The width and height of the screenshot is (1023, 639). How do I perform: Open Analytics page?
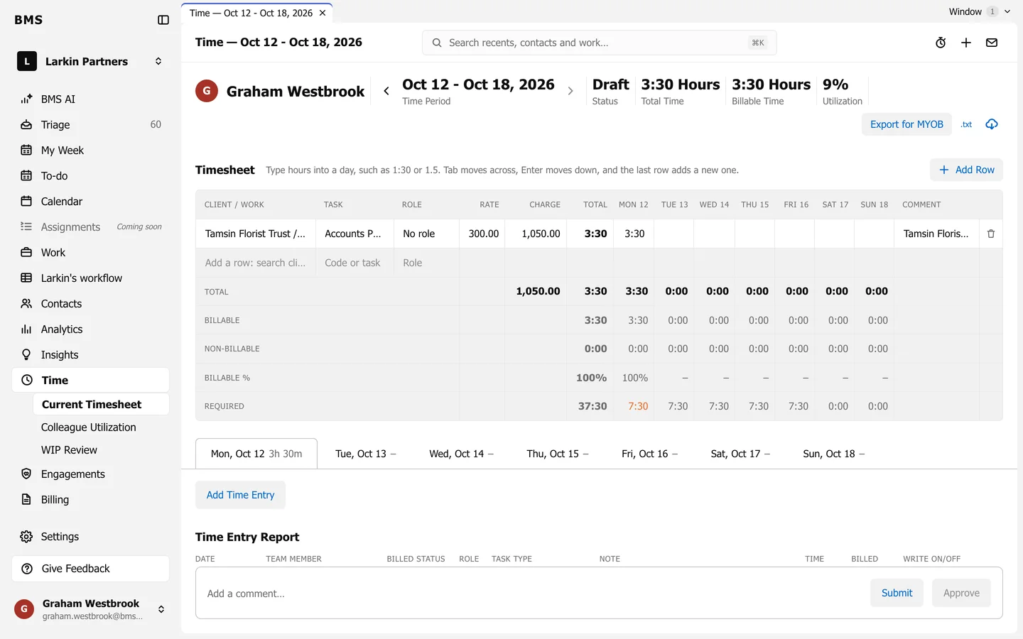click(91, 329)
